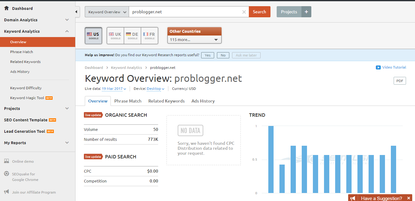This screenshot has height=201, width=415.
Task: Switch to the DE Google database
Action: (132, 36)
